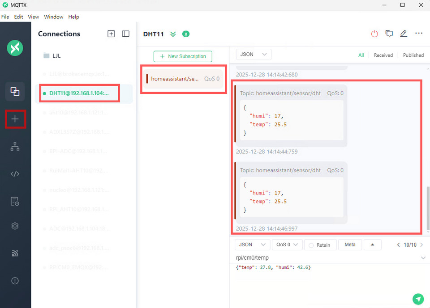Open the three-dots more menu
This screenshot has width=430, height=308.
click(419, 33)
